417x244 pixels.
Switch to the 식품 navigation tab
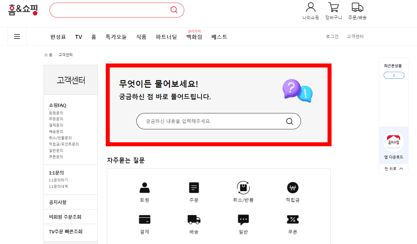141,37
